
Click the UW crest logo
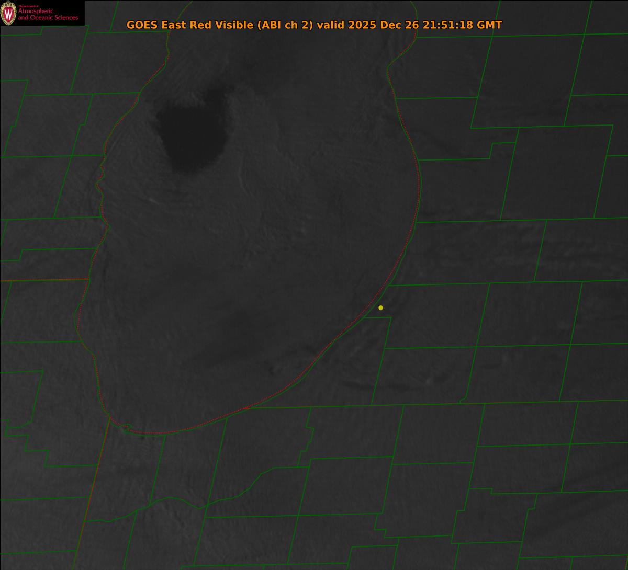tap(8, 13)
